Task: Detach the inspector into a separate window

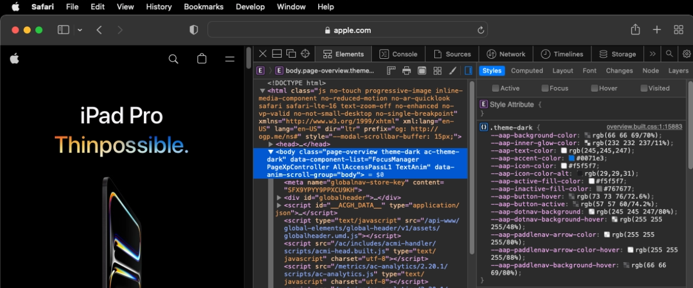Action: 291,54
